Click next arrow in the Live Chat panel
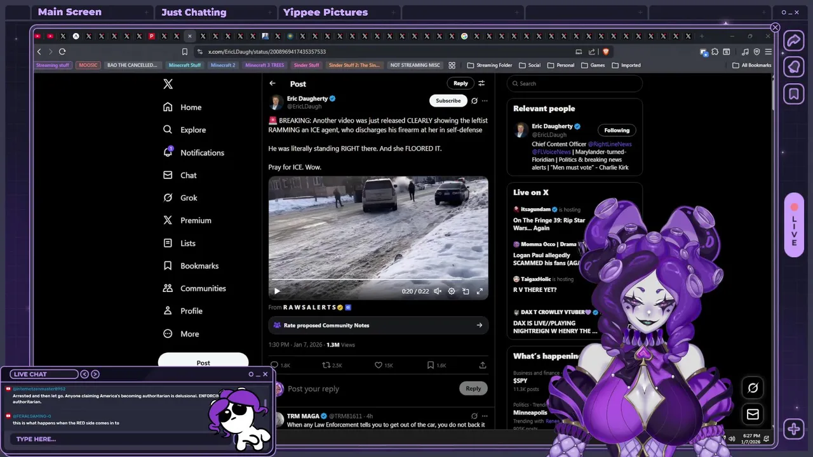This screenshot has height=457, width=813. [95, 374]
